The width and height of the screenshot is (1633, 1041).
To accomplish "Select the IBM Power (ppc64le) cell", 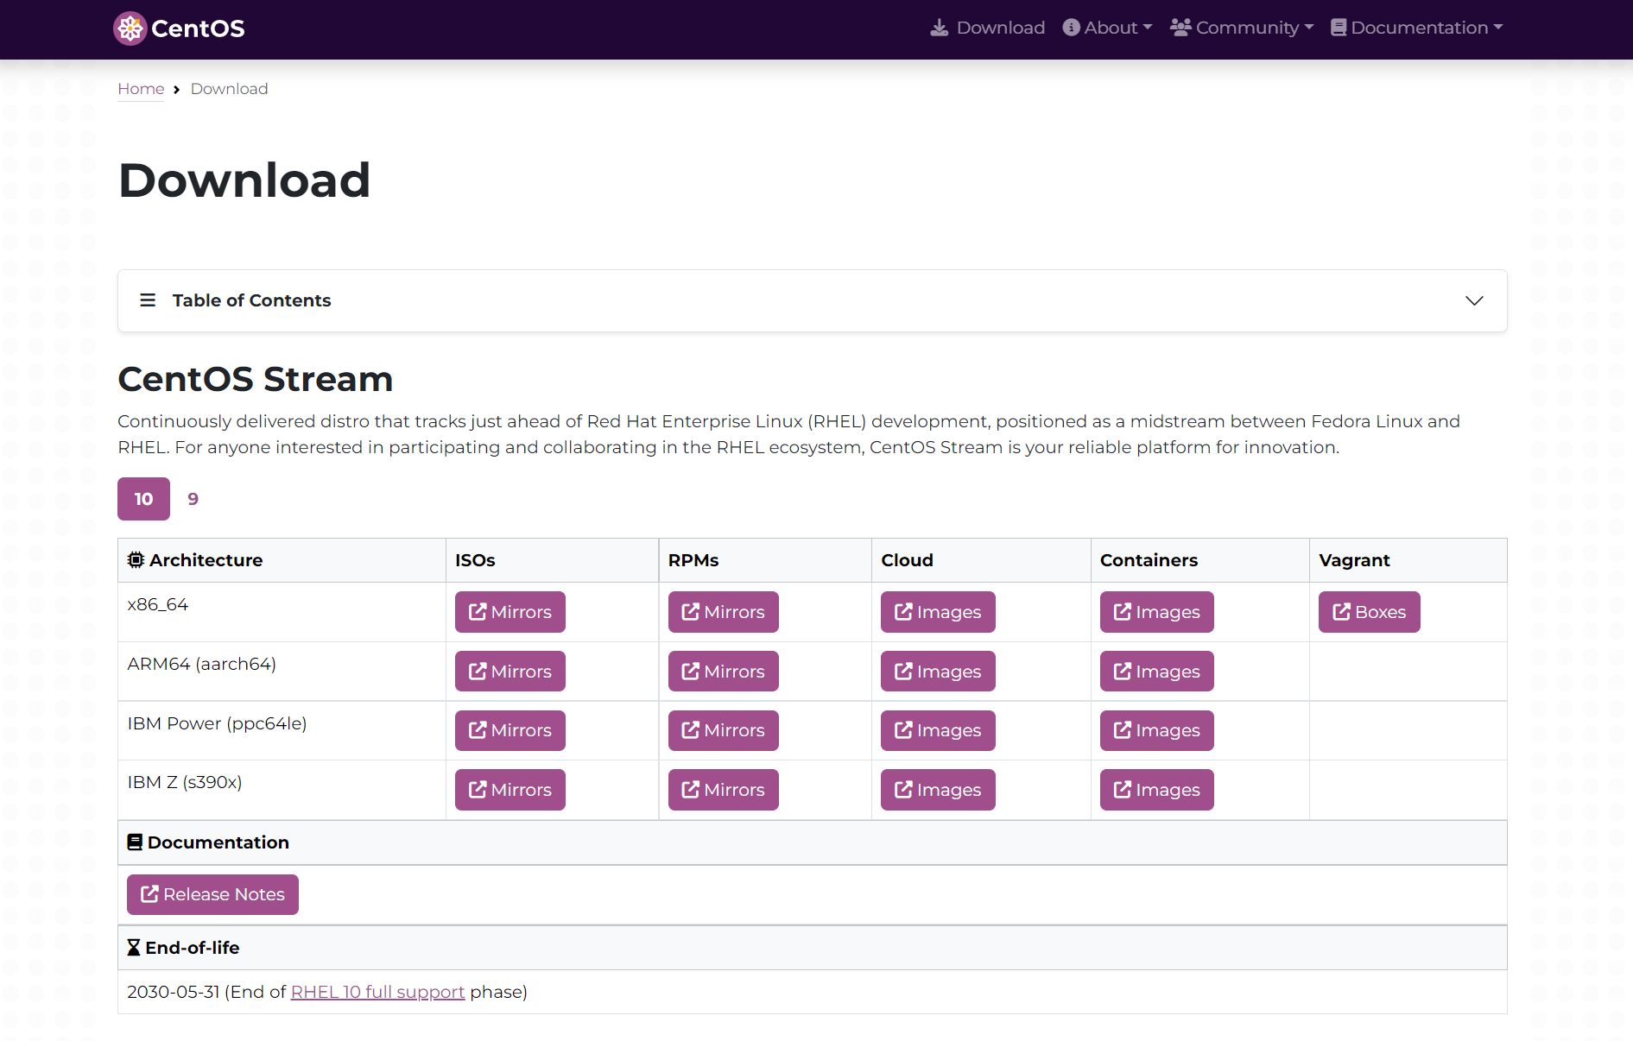I will tap(282, 730).
